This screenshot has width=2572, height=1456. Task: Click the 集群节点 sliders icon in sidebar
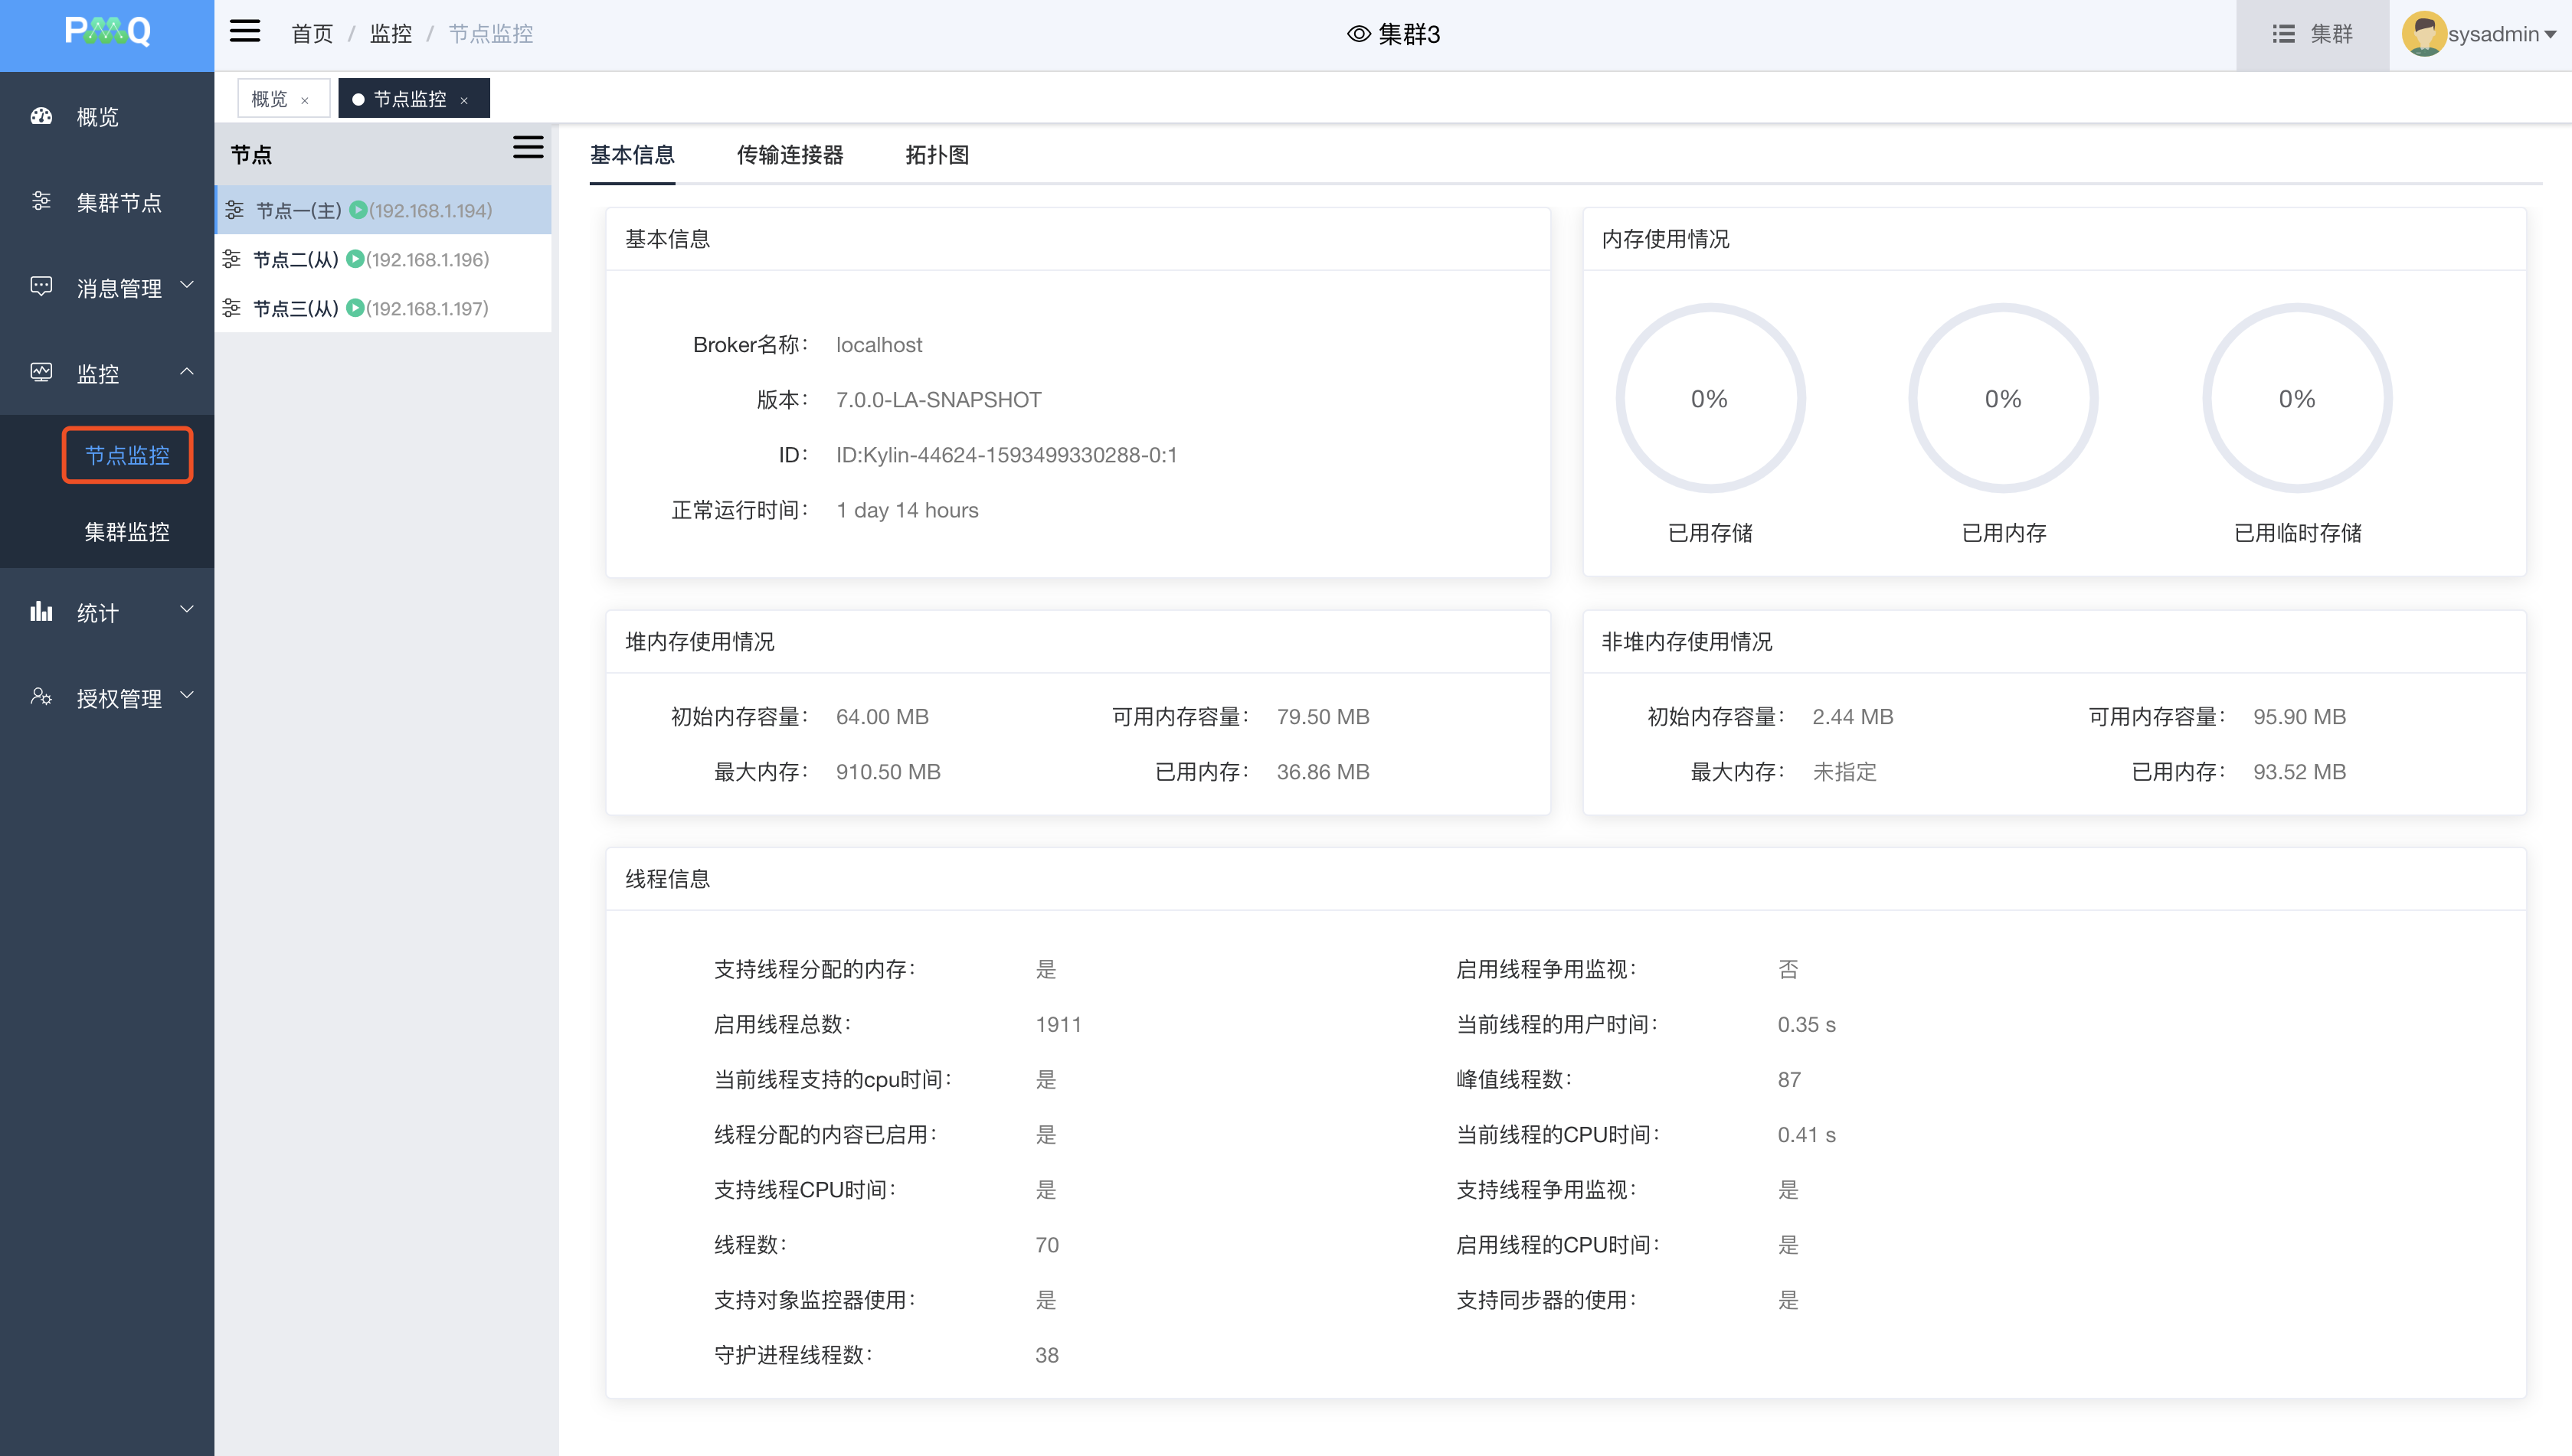point(41,202)
